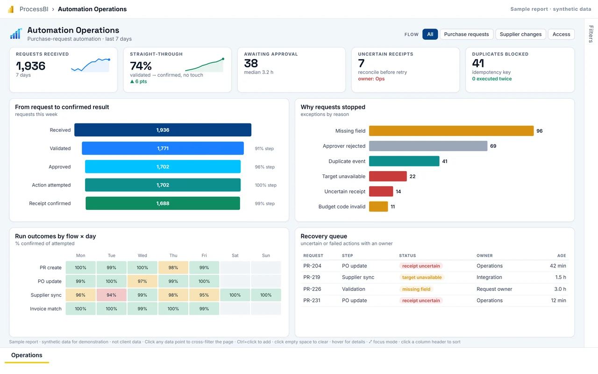Filter the flow by Purchase requests
This screenshot has height=374, width=598.
point(466,34)
